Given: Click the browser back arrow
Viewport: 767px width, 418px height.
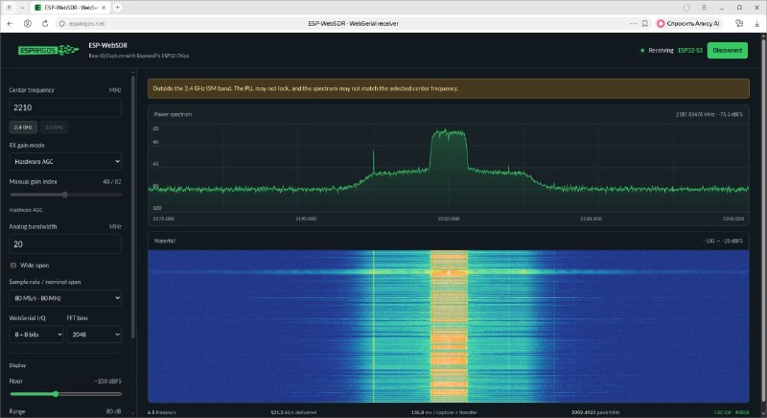Looking at the screenshot, I should coord(10,23).
